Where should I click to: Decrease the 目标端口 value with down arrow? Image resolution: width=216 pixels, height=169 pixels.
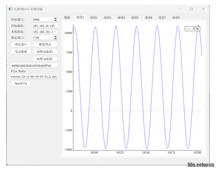(x=55, y=21)
